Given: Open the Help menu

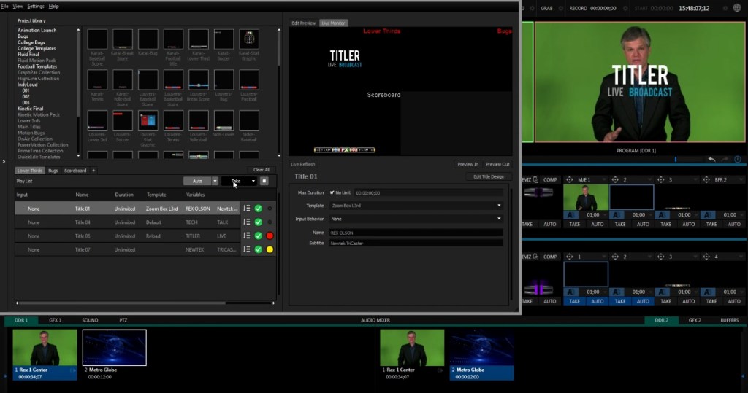Looking at the screenshot, I should 54,6.
